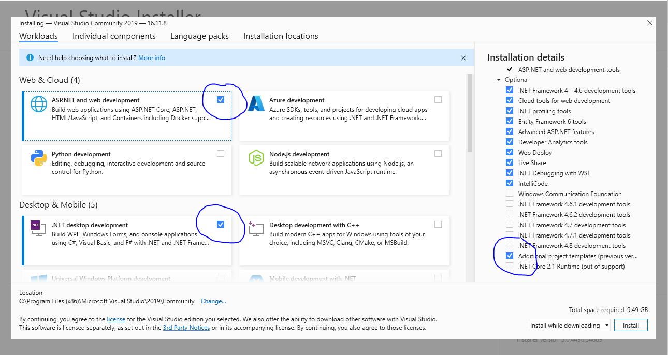Collapse the Optional components section
This screenshot has height=355, width=668.
tap(499, 80)
